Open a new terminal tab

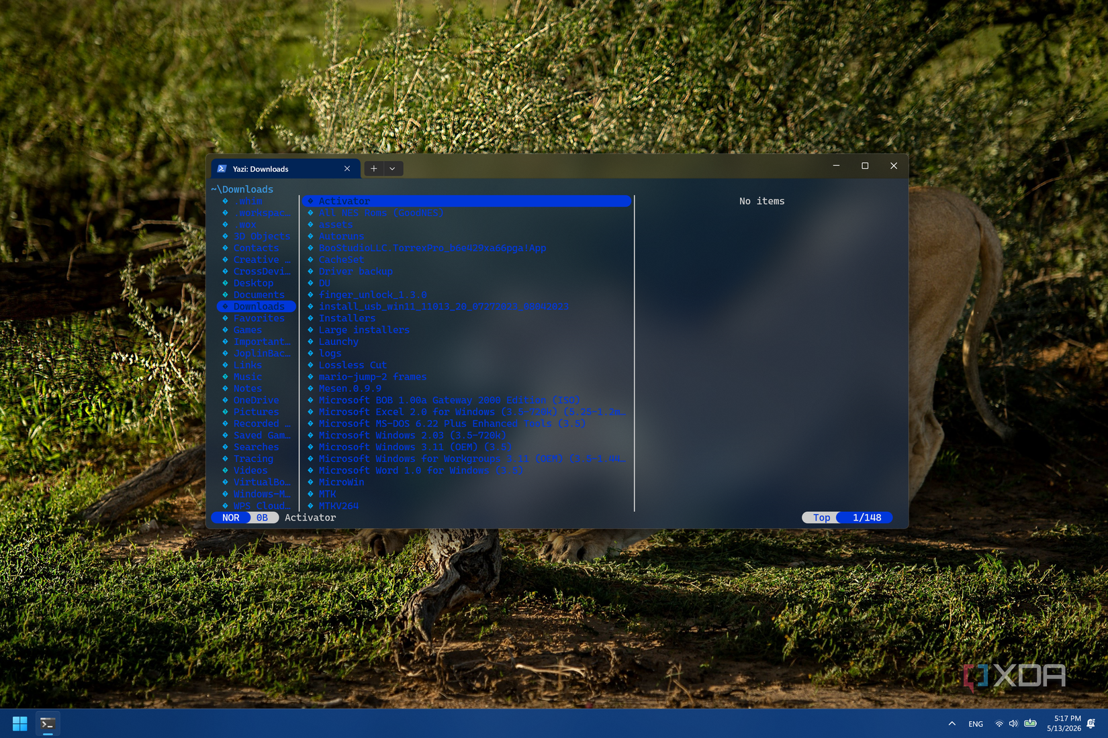(x=374, y=168)
